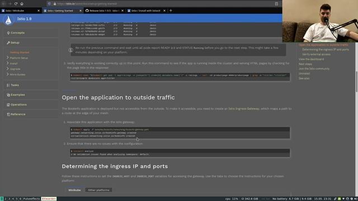The height and width of the screenshot is (201, 358).
Task: Click Bitwarden in the status bar
Action: pos(49,199)
